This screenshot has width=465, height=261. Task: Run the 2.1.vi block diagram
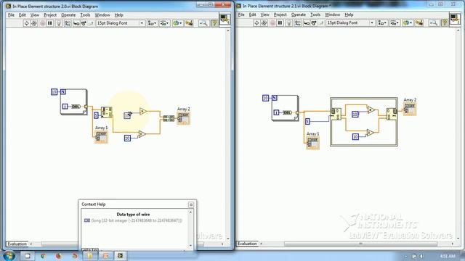point(256,22)
